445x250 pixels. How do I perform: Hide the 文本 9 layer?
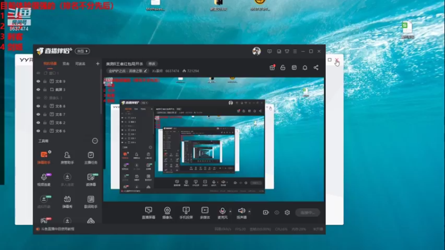38,81
